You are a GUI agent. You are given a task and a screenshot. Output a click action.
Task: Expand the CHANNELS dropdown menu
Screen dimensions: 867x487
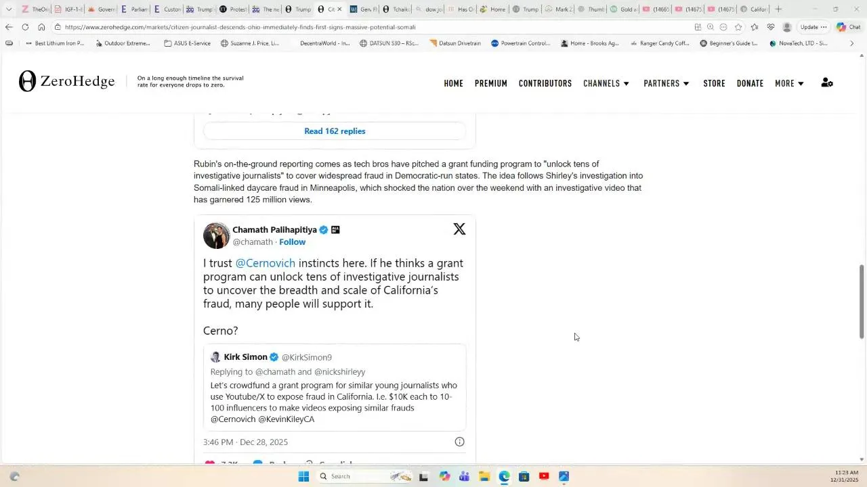(x=606, y=83)
